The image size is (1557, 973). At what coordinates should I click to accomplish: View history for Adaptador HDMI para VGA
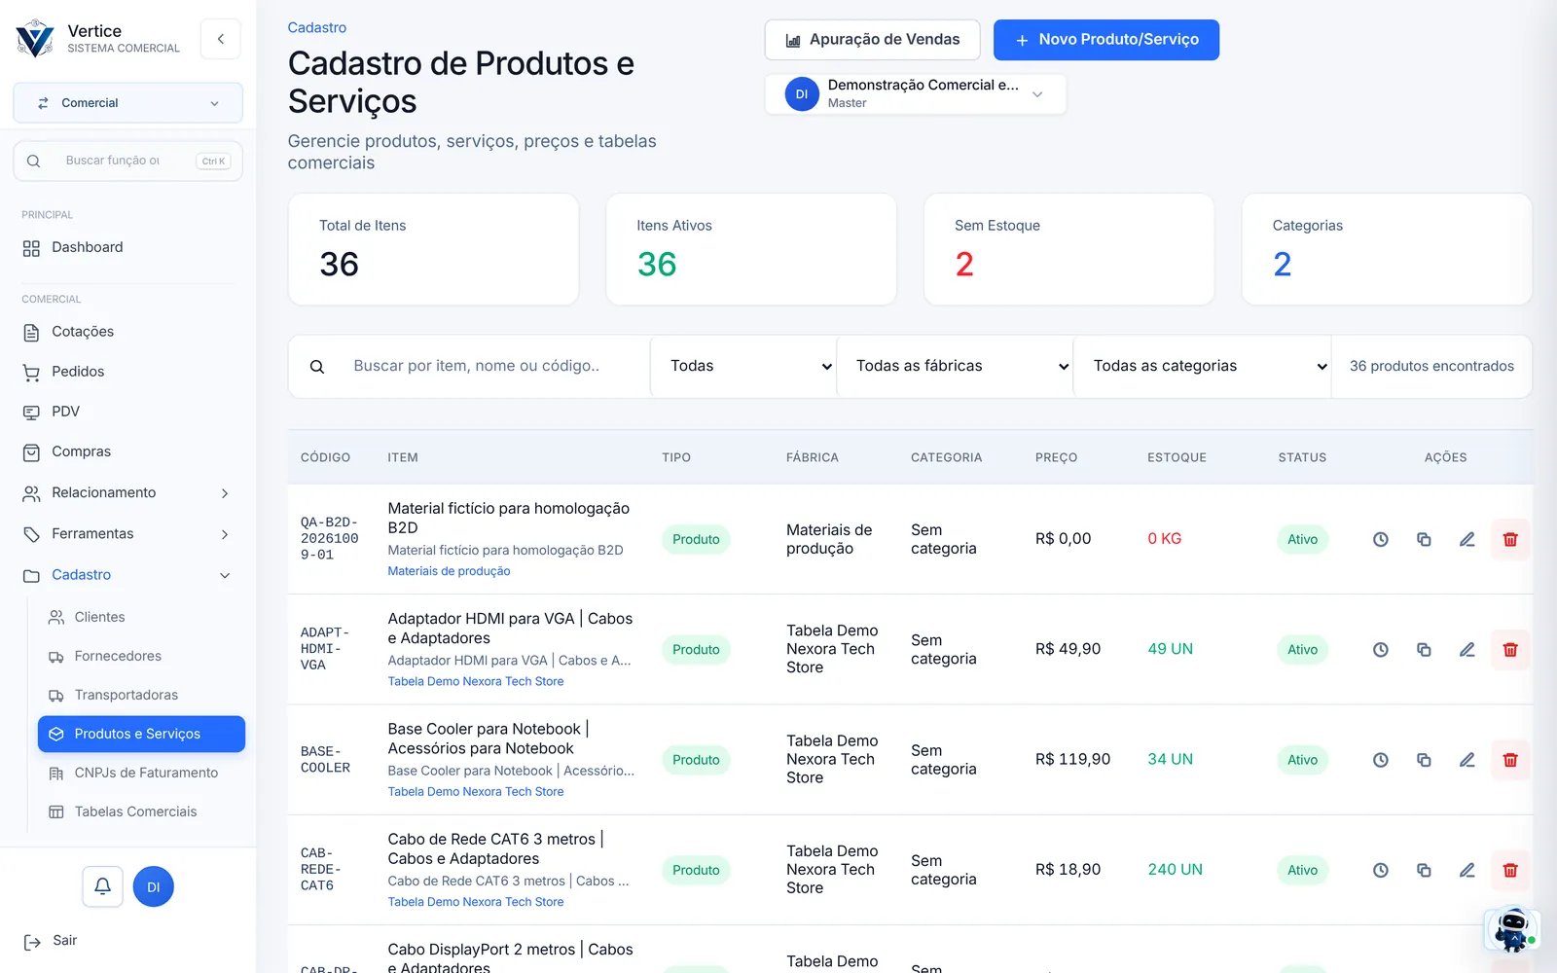[1380, 649]
